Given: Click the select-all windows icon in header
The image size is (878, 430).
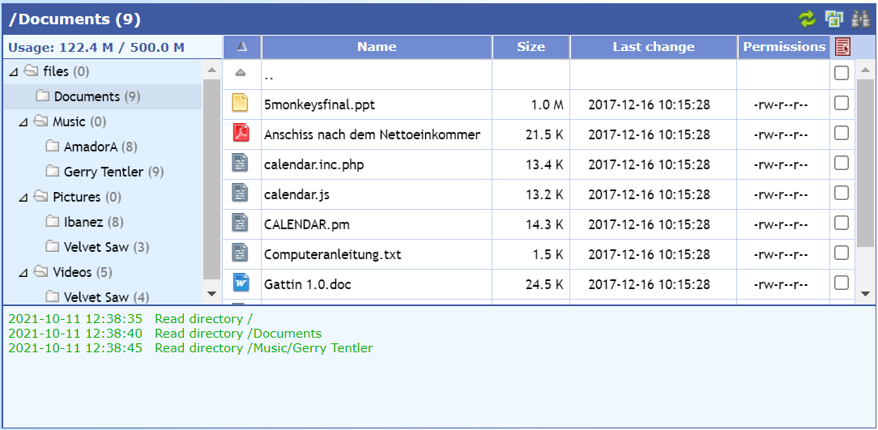Looking at the screenshot, I should pyautogui.click(x=834, y=19).
